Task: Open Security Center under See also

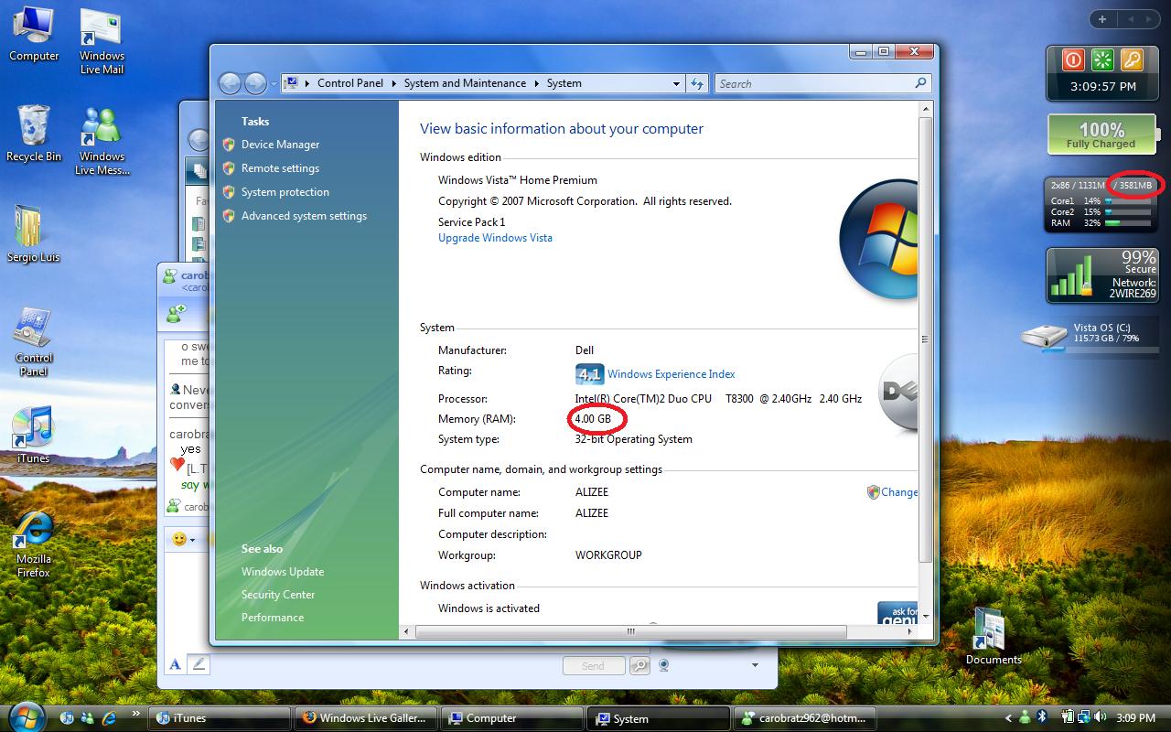Action: click(x=278, y=595)
